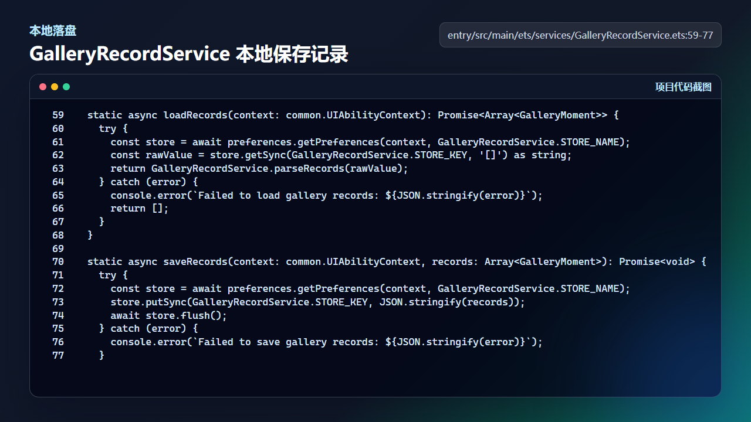This screenshot has height=422, width=751.
Task: Click line number 59
Action: tap(58, 115)
